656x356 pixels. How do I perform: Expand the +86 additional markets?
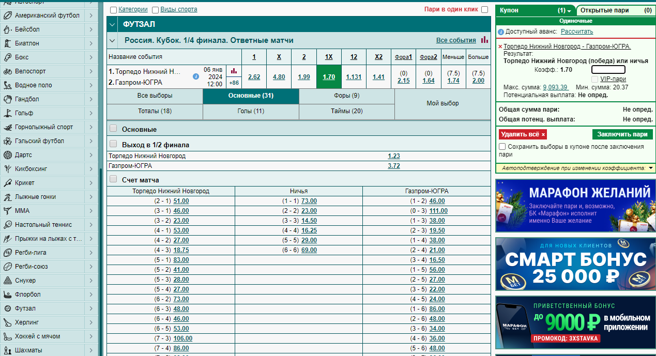coord(234,83)
